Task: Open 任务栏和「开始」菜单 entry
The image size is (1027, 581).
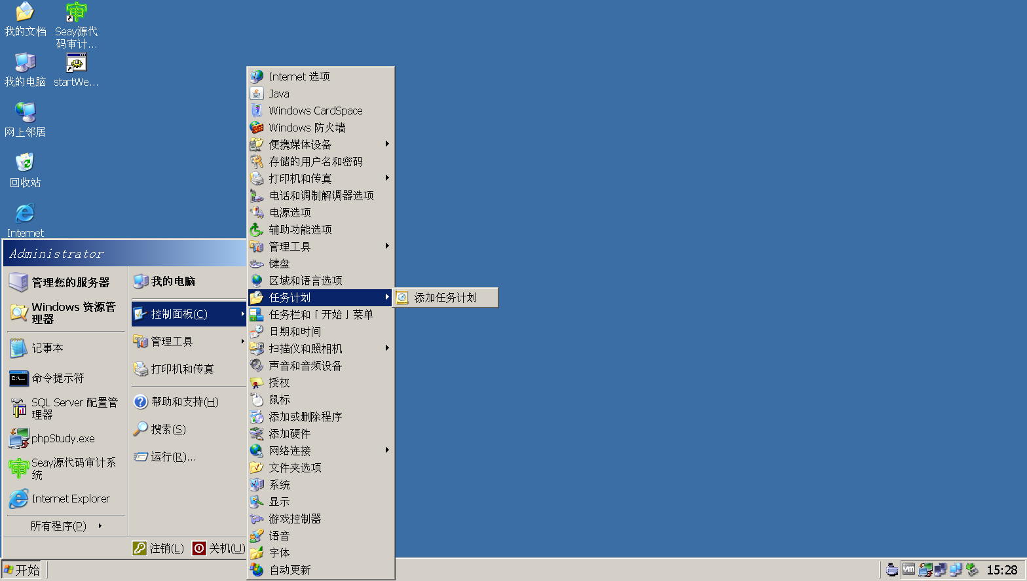Action: click(321, 315)
